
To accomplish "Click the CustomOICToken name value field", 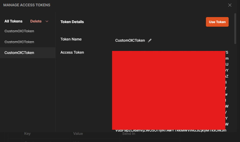I will tap(130, 40).
